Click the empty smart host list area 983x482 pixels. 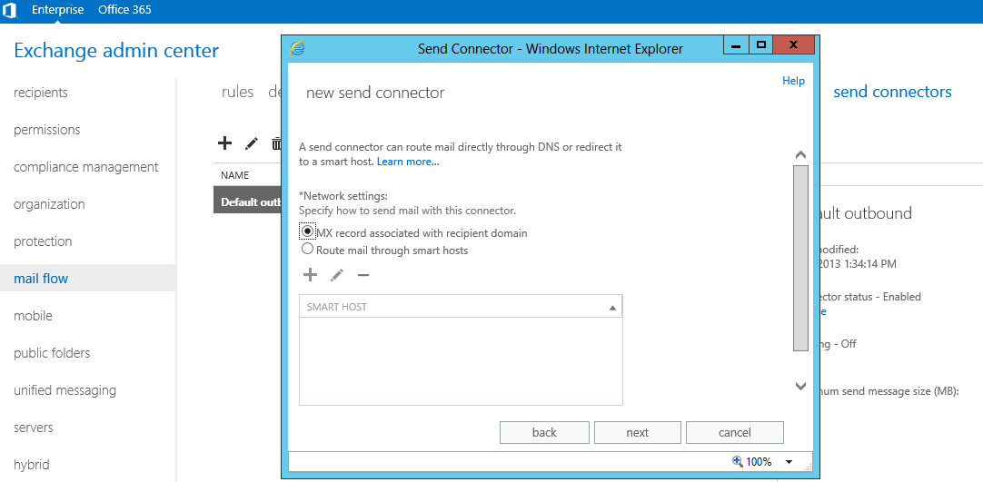click(x=461, y=361)
